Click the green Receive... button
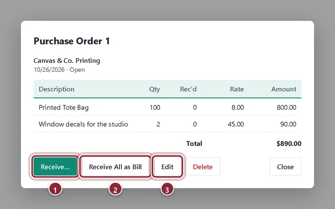The width and height of the screenshot is (335, 209). [x=55, y=167]
